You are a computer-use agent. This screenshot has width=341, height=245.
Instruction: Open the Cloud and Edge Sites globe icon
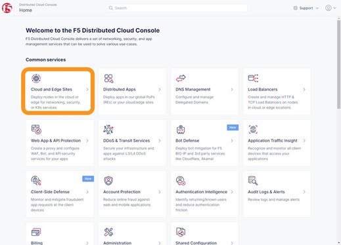(x=36, y=78)
